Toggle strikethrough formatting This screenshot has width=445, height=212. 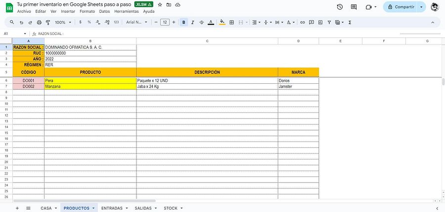pos(202,22)
